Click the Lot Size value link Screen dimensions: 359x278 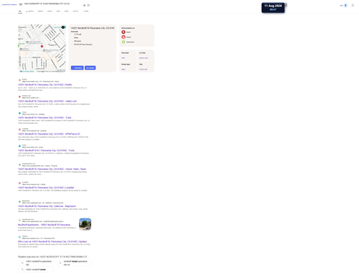click(x=144, y=58)
